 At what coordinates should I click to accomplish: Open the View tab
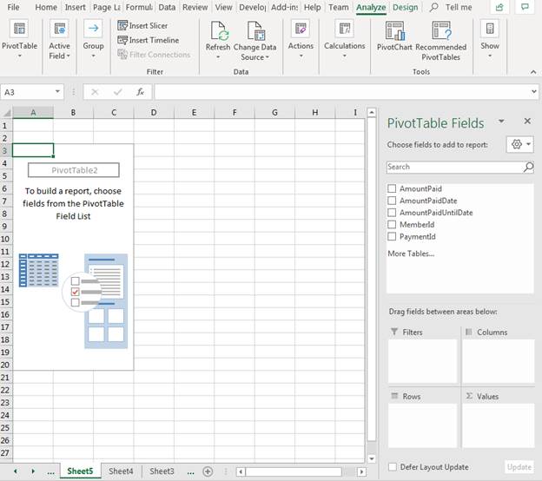click(223, 7)
